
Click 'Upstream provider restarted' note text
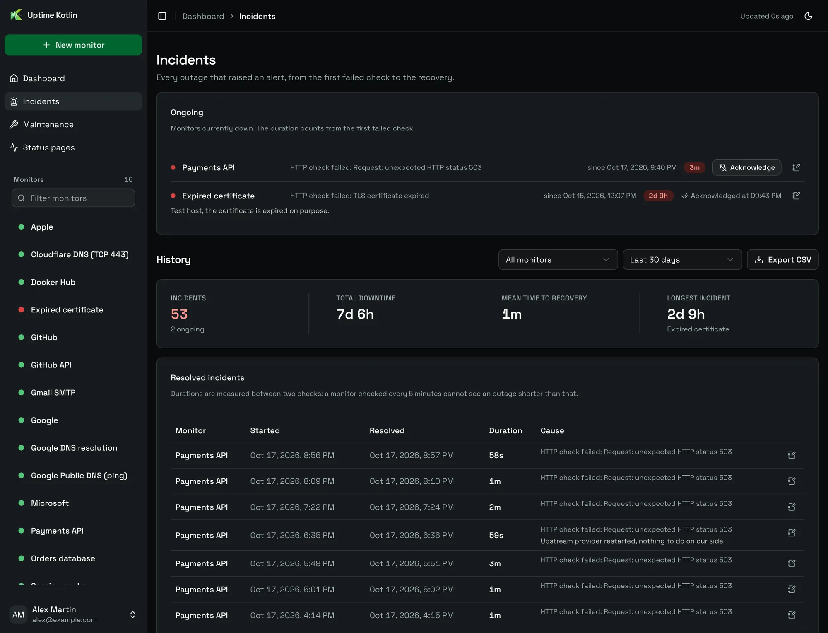point(633,541)
